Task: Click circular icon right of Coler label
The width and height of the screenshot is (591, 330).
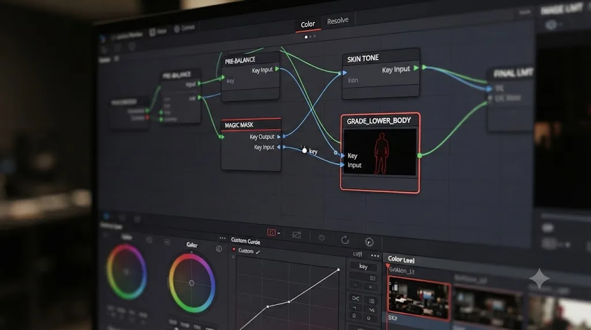Action: [219, 249]
